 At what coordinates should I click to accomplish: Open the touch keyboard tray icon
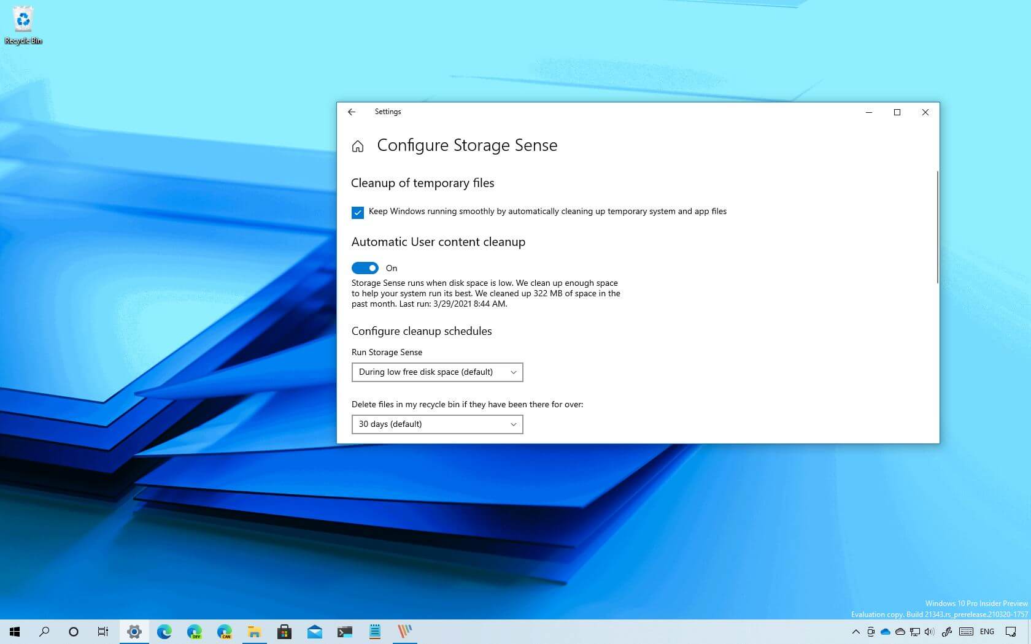tap(966, 632)
